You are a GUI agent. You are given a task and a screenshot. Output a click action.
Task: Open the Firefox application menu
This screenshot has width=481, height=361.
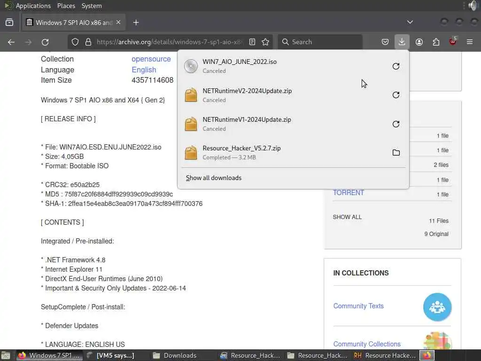(469, 42)
